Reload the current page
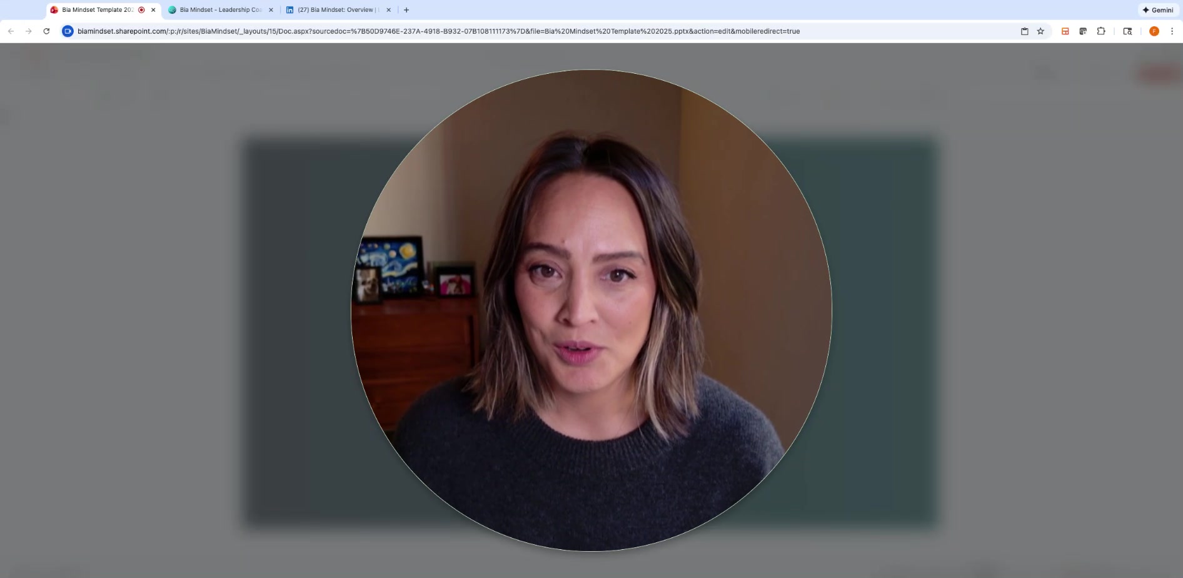Viewport: 1183px width, 578px height. click(x=46, y=31)
